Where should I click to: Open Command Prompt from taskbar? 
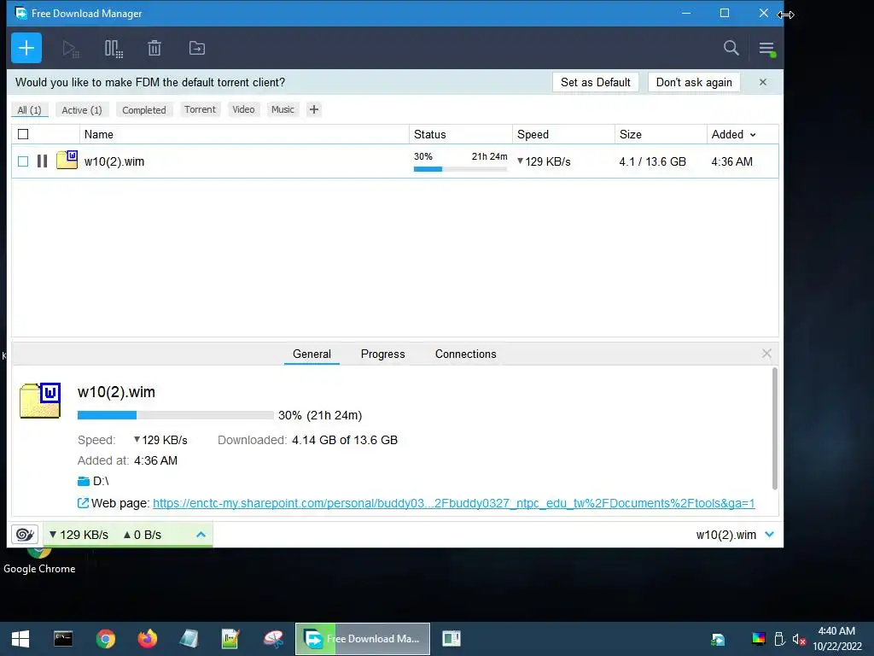click(63, 639)
